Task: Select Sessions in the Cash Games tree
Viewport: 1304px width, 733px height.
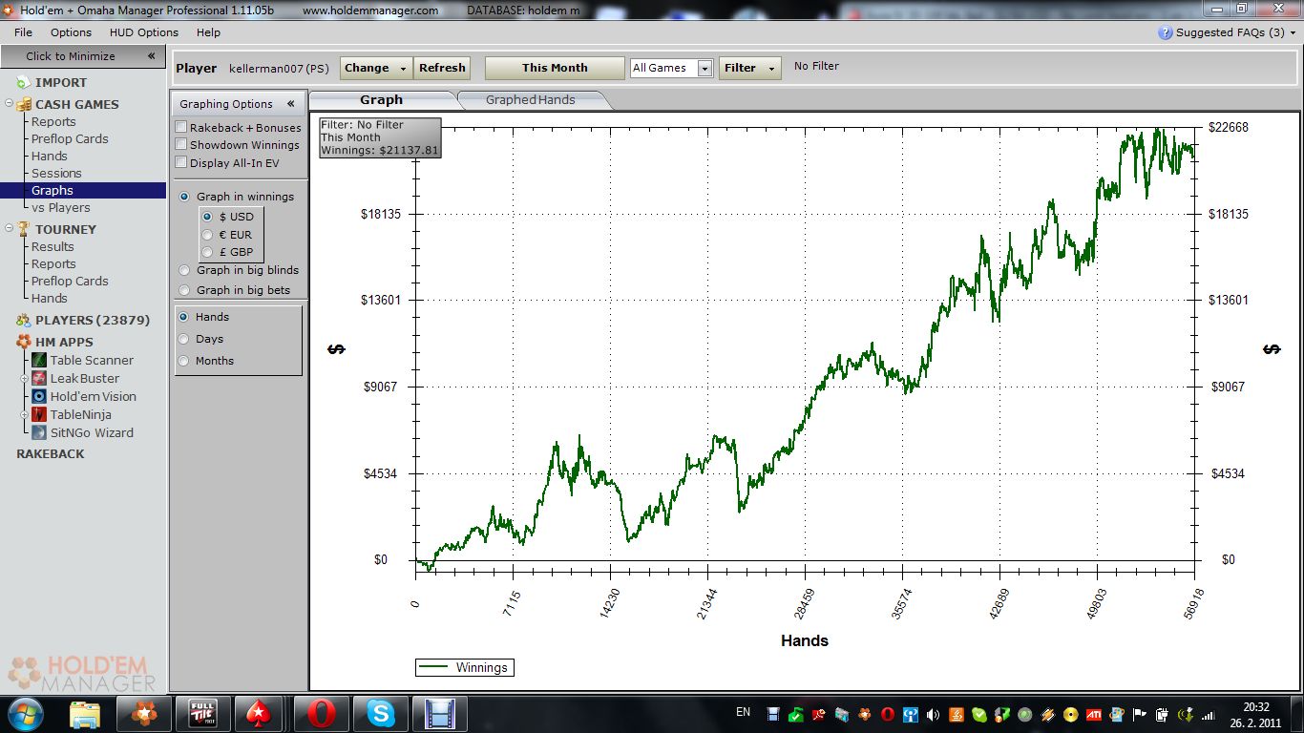Action: pyautogui.click(x=56, y=173)
